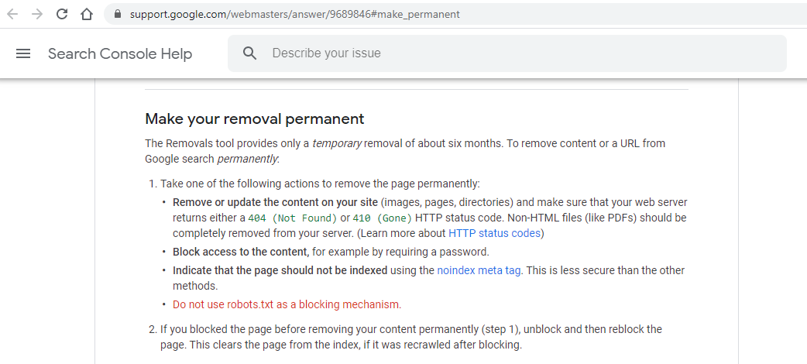Image resolution: width=807 pixels, height=364 pixels.
Task: Click the 'Make your removal permanent' heading
Action: [x=254, y=119]
